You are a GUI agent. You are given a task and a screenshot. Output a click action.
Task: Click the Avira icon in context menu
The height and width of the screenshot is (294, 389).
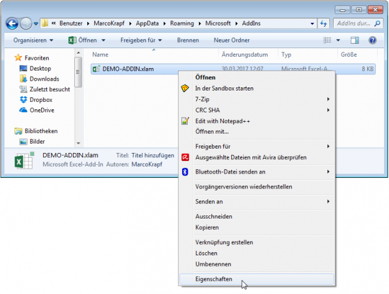[x=185, y=157]
